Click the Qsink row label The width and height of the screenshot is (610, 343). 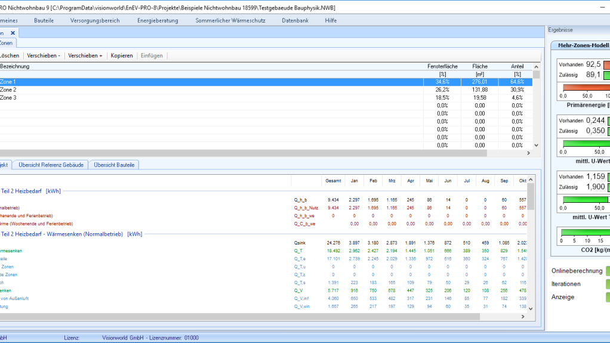300,243
